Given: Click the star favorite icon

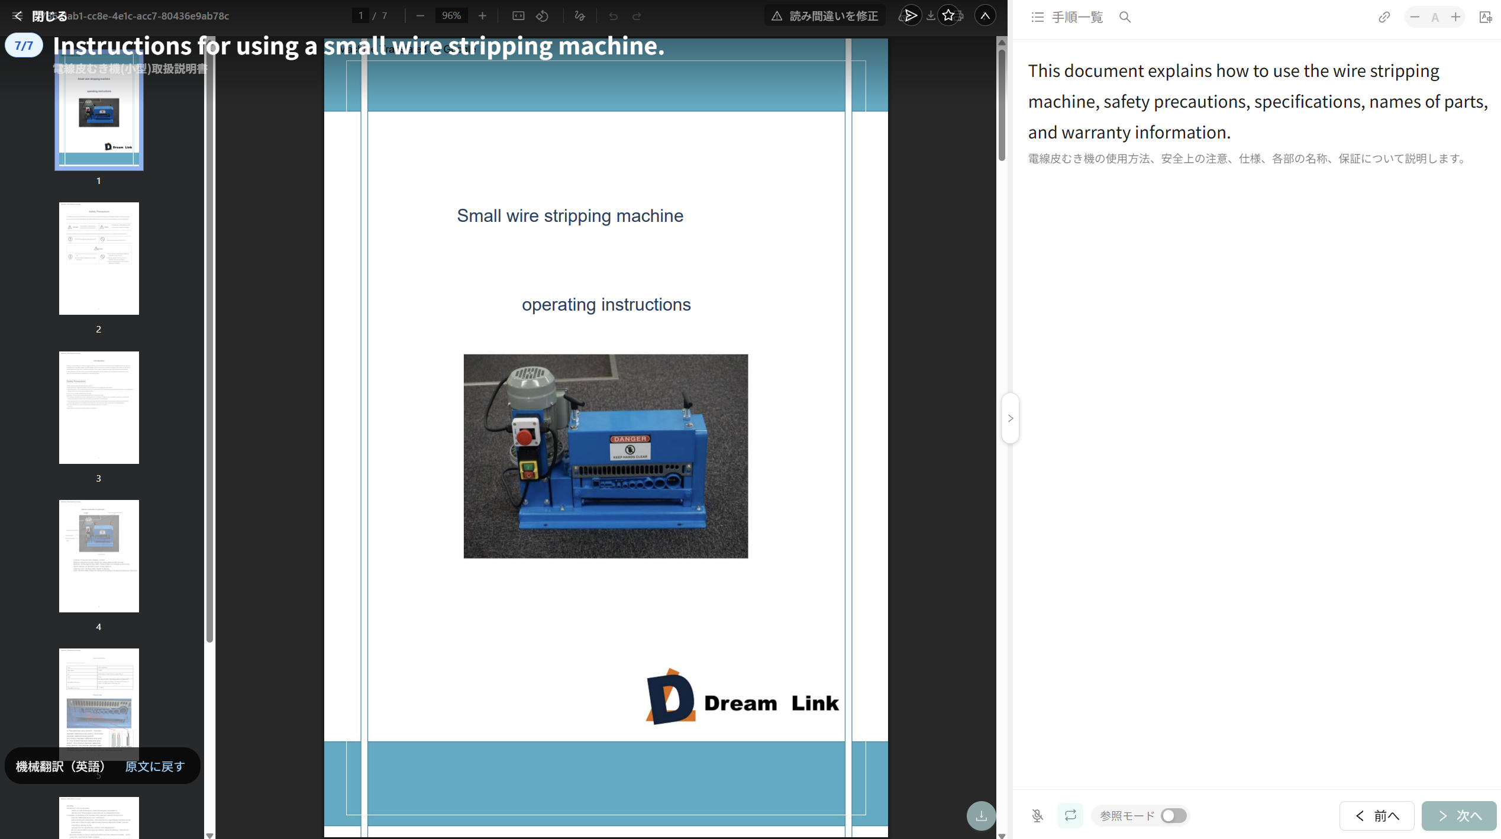Looking at the screenshot, I should pyautogui.click(x=948, y=16).
